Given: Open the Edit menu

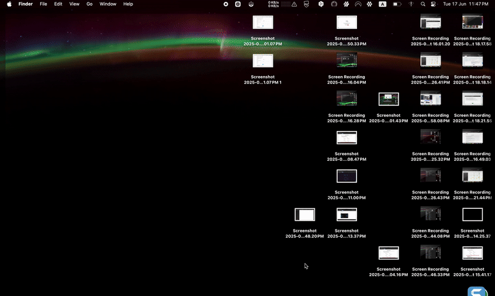Looking at the screenshot, I should (58, 4).
